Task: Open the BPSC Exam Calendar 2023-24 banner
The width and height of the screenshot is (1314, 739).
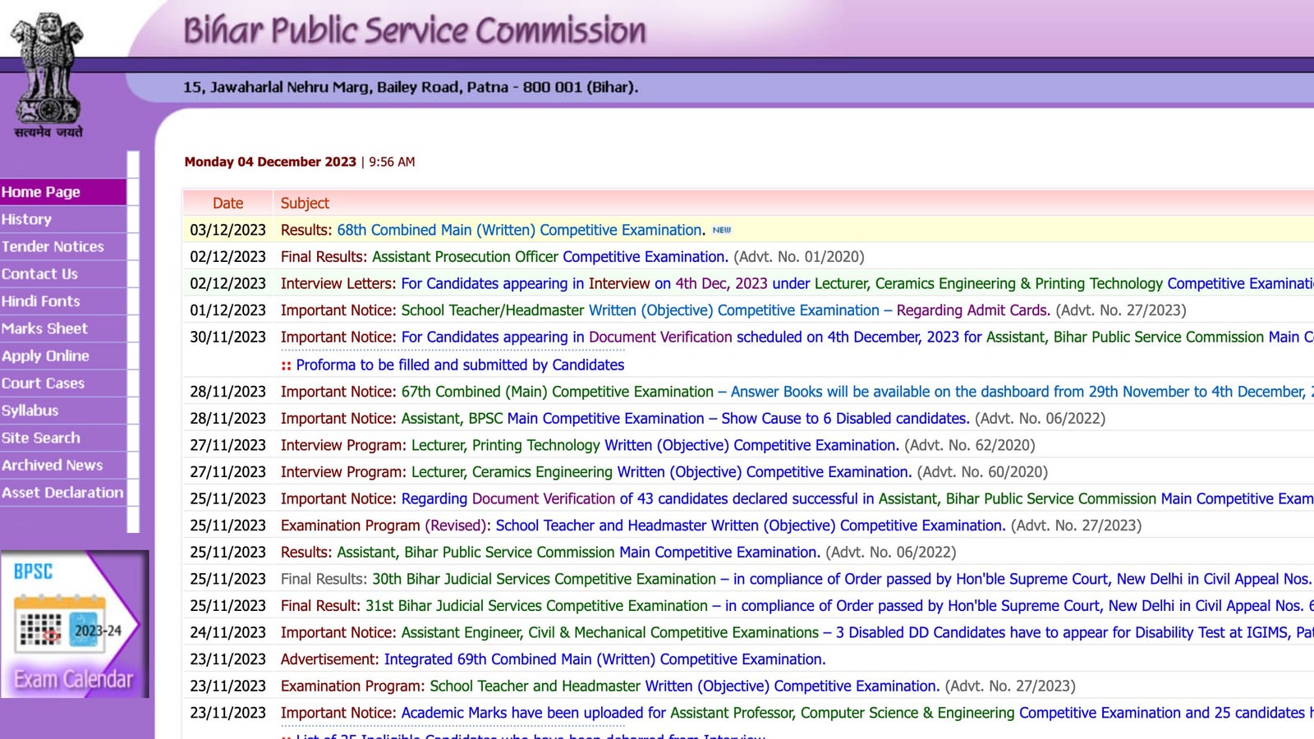Action: 75,624
